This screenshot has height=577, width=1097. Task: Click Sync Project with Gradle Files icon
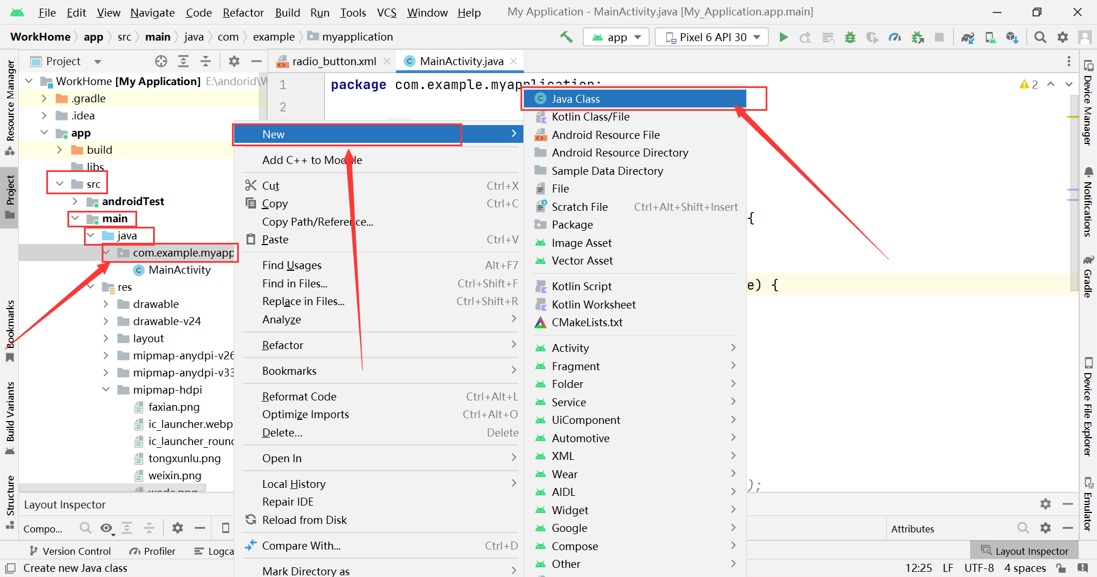968,37
